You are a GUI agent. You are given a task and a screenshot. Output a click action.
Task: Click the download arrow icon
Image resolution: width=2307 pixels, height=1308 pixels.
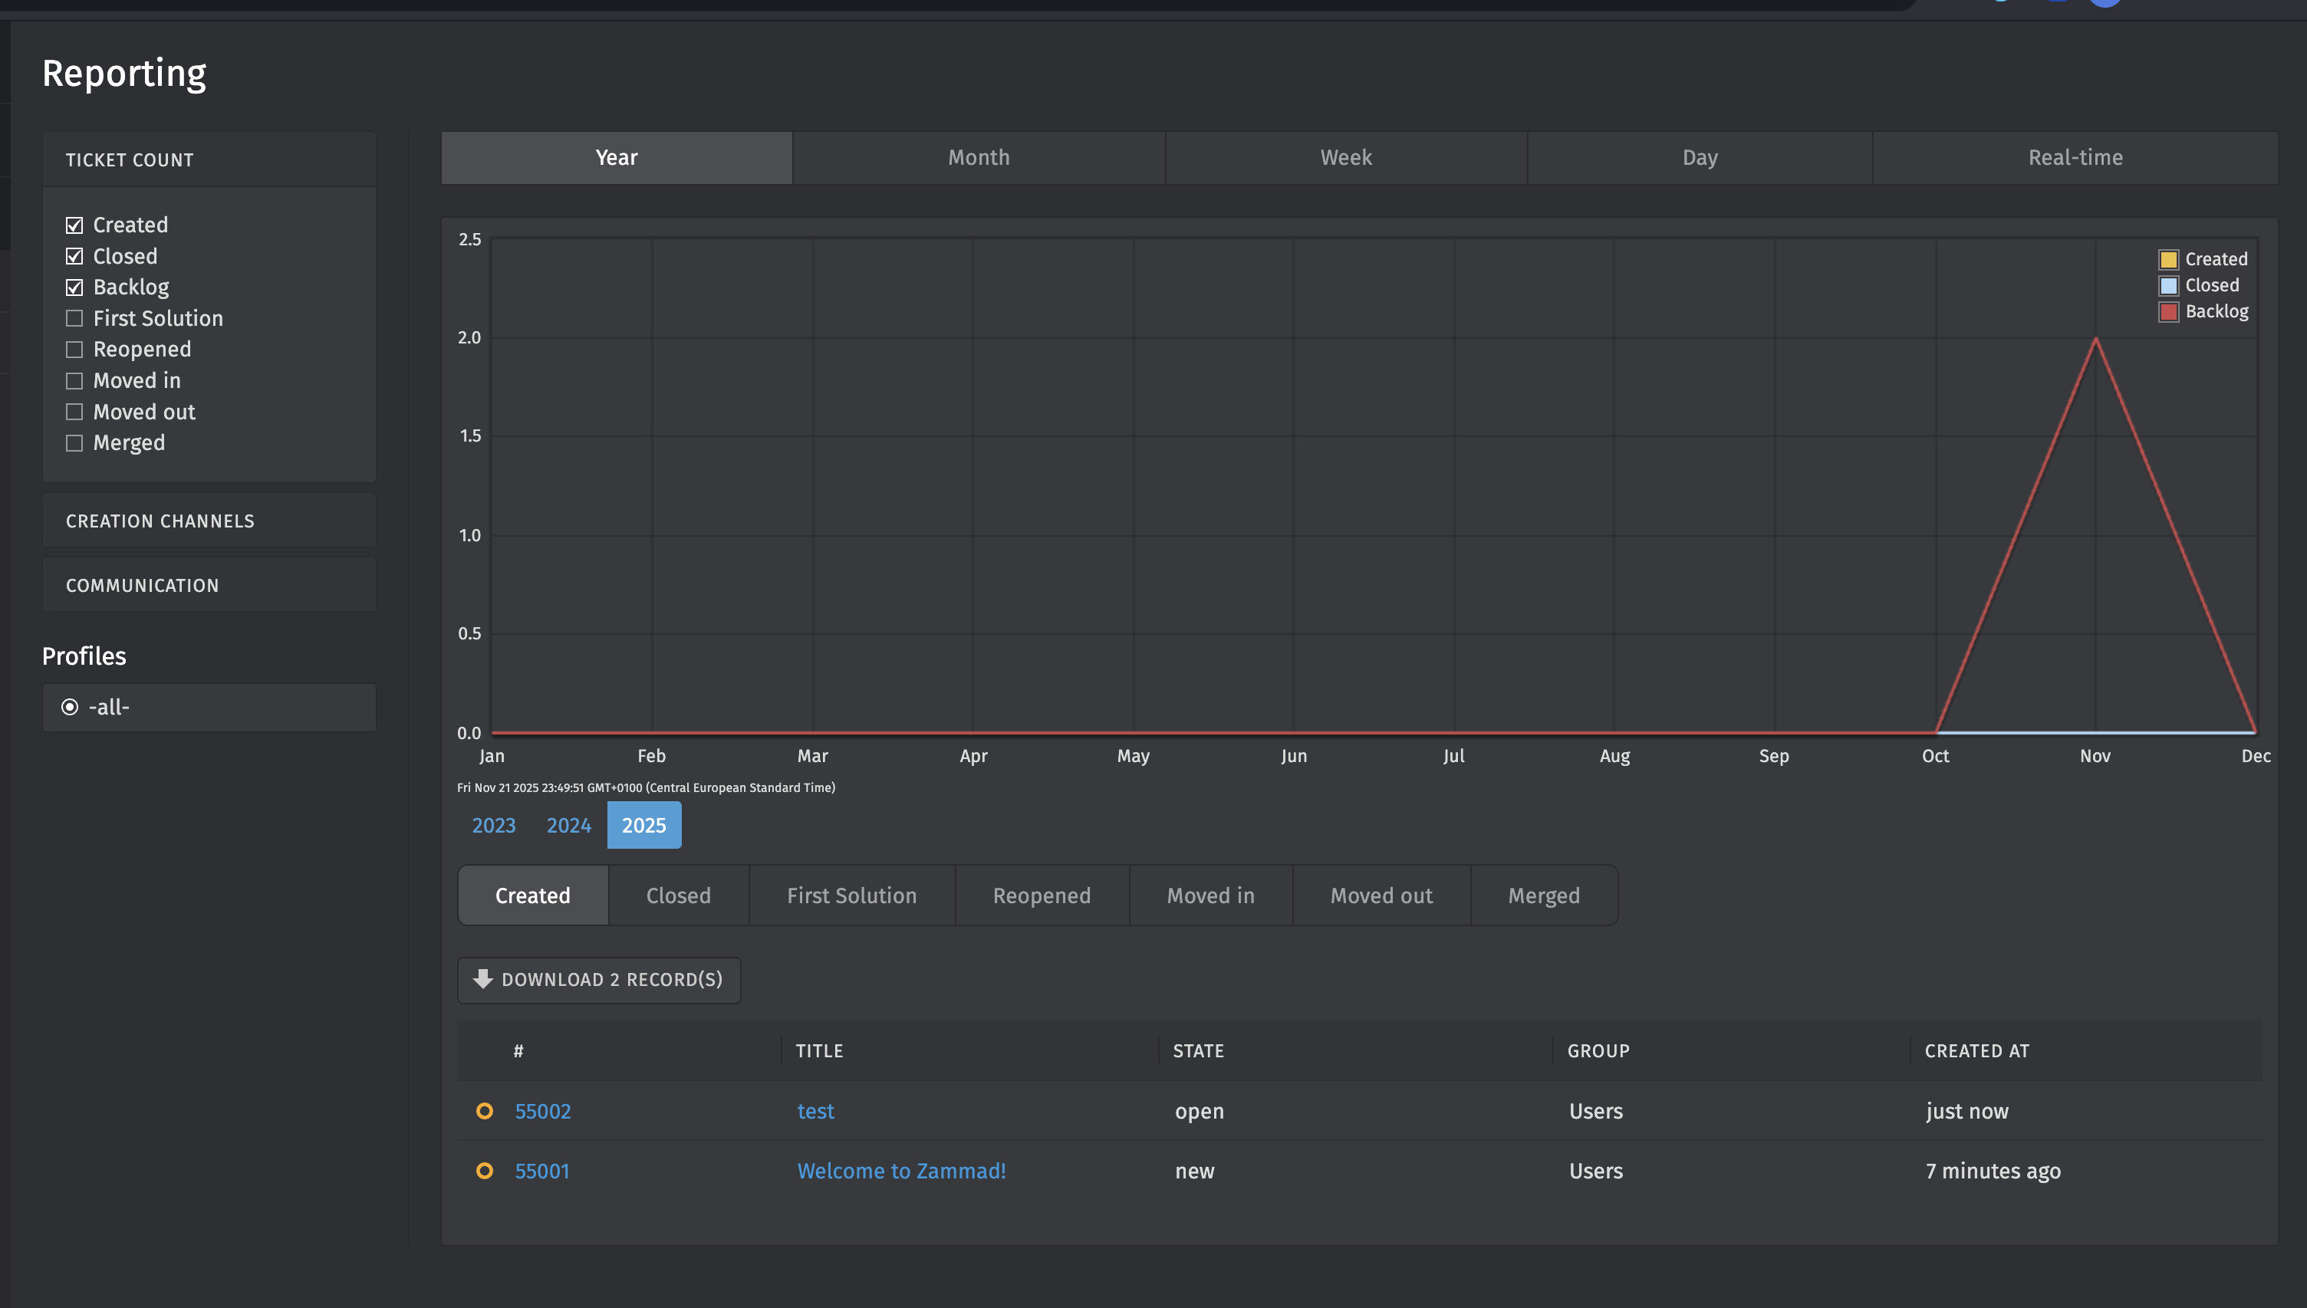[483, 979]
